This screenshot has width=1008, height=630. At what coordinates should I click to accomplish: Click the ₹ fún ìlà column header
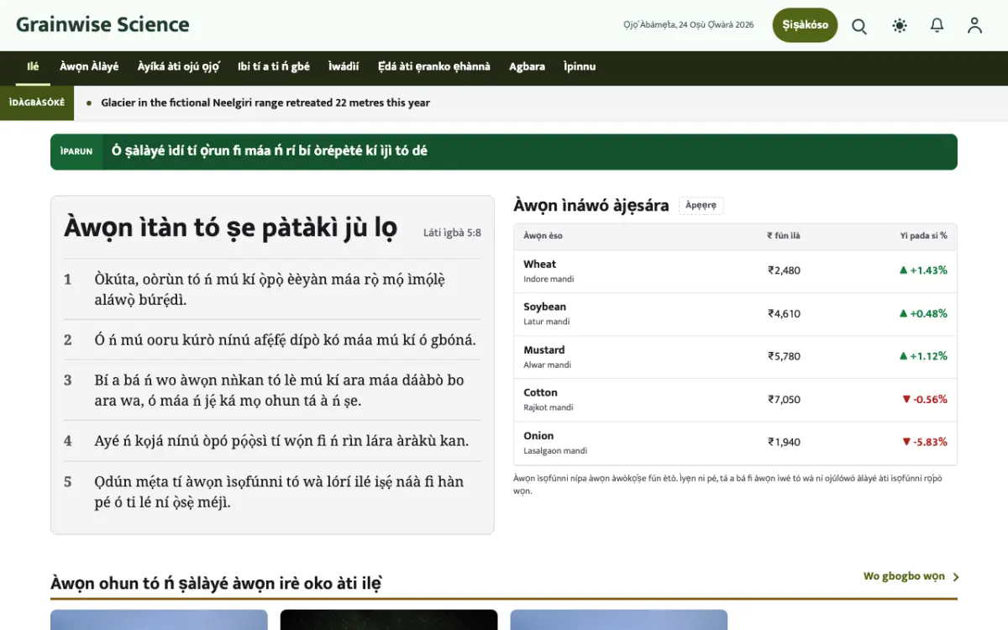click(x=784, y=236)
